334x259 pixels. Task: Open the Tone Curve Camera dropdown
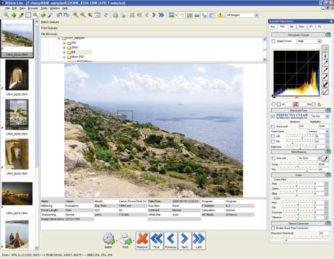319,132
